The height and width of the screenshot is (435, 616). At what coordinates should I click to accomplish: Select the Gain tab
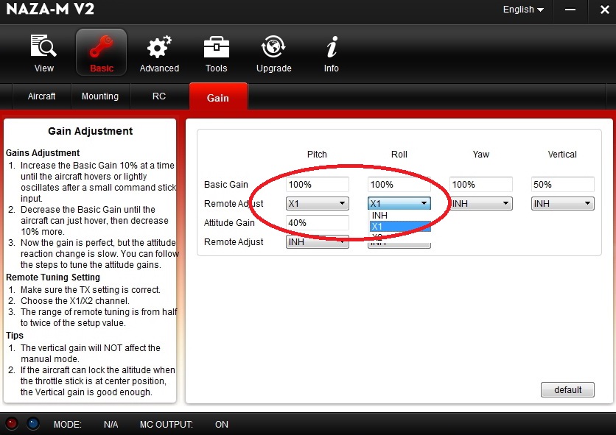(218, 97)
